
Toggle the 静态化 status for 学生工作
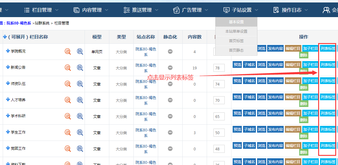pyautogui.click(x=170, y=132)
